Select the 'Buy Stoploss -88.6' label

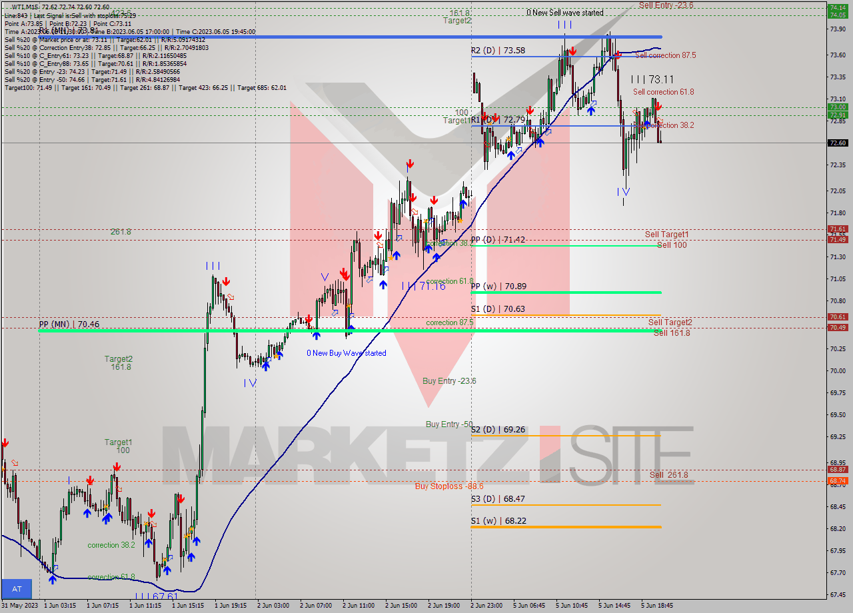coord(449,486)
